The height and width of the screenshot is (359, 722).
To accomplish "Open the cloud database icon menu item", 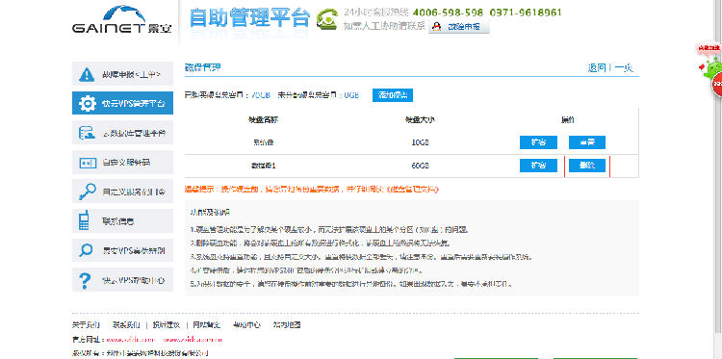I will [87, 133].
